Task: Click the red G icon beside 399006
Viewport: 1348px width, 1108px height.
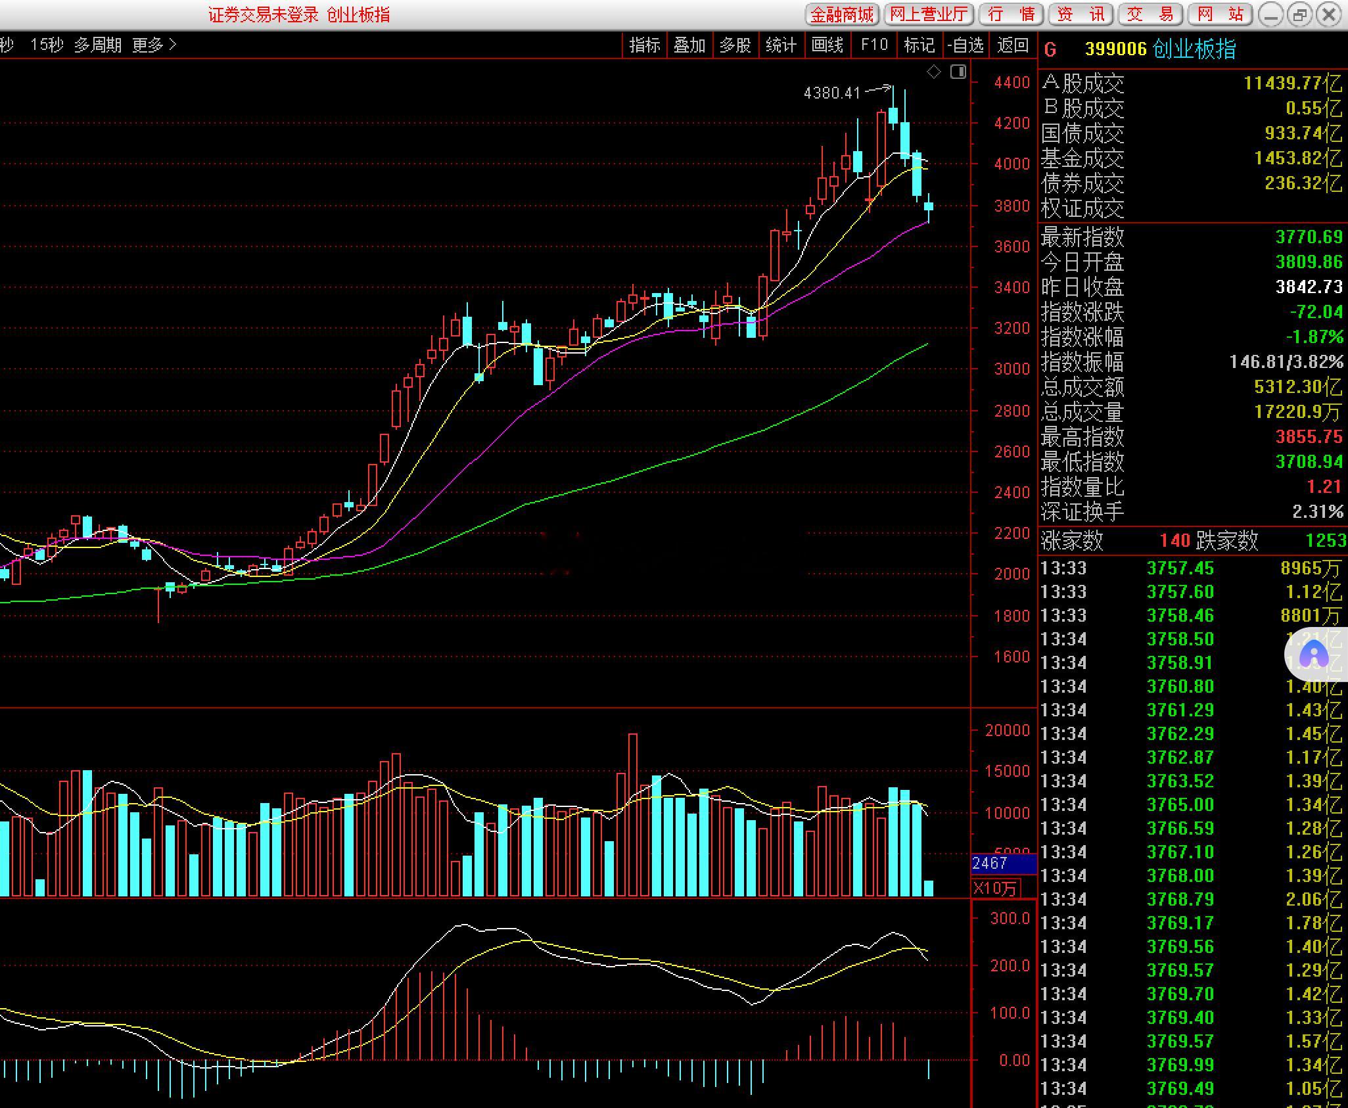Action: pos(1050,49)
